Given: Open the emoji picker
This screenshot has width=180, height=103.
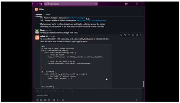Looking at the screenshot, I should pyautogui.click(x=45, y=100).
